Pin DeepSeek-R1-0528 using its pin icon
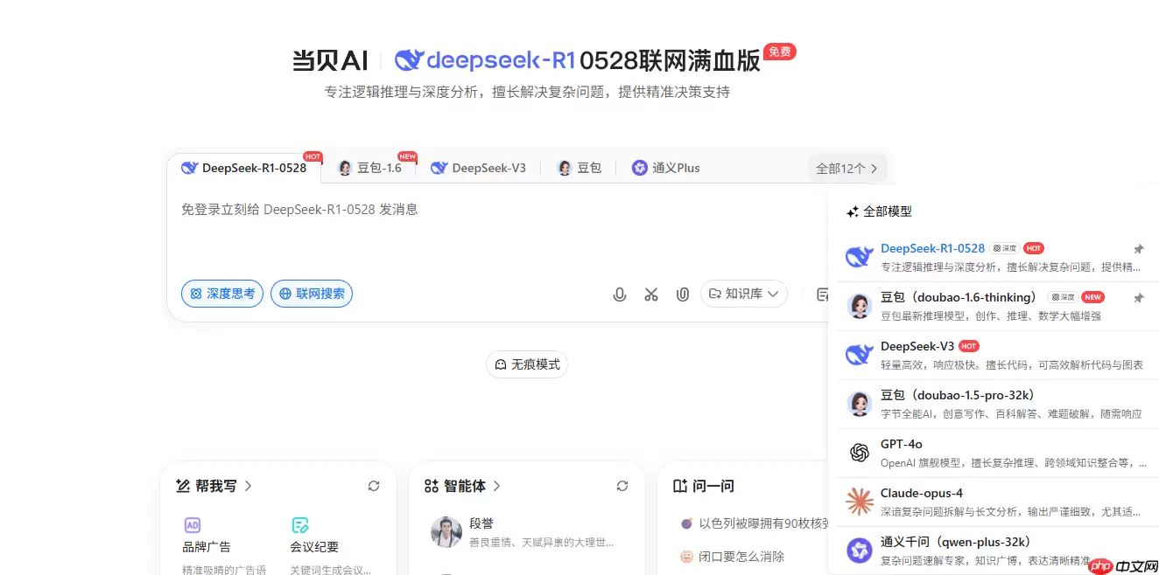 coord(1139,248)
